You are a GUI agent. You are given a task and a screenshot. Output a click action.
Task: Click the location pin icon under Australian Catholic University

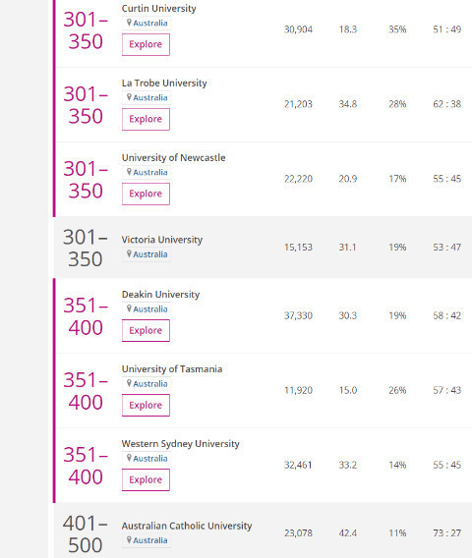tap(129, 540)
